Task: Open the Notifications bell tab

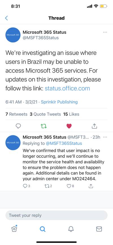Action: point(71,229)
